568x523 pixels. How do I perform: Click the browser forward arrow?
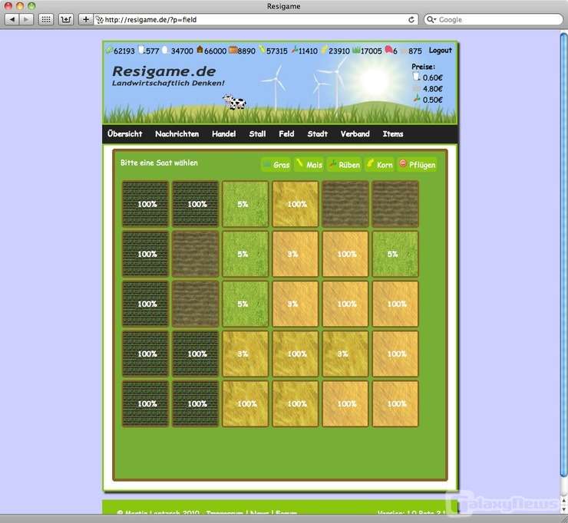click(26, 19)
